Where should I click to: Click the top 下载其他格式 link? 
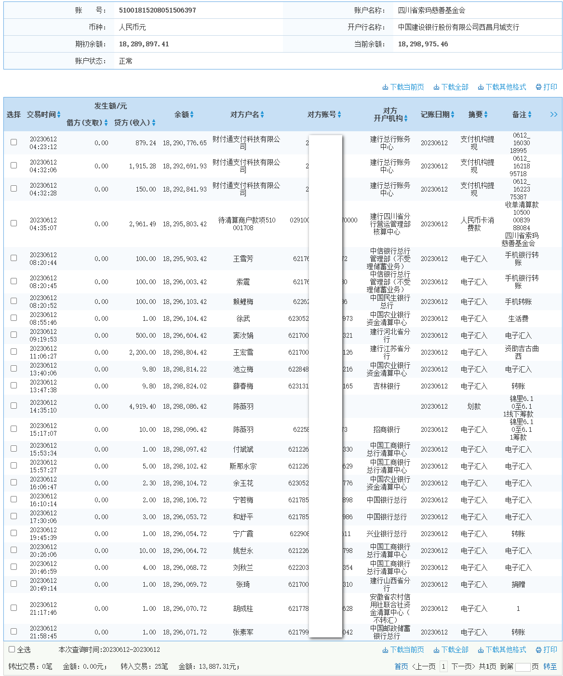click(502, 87)
